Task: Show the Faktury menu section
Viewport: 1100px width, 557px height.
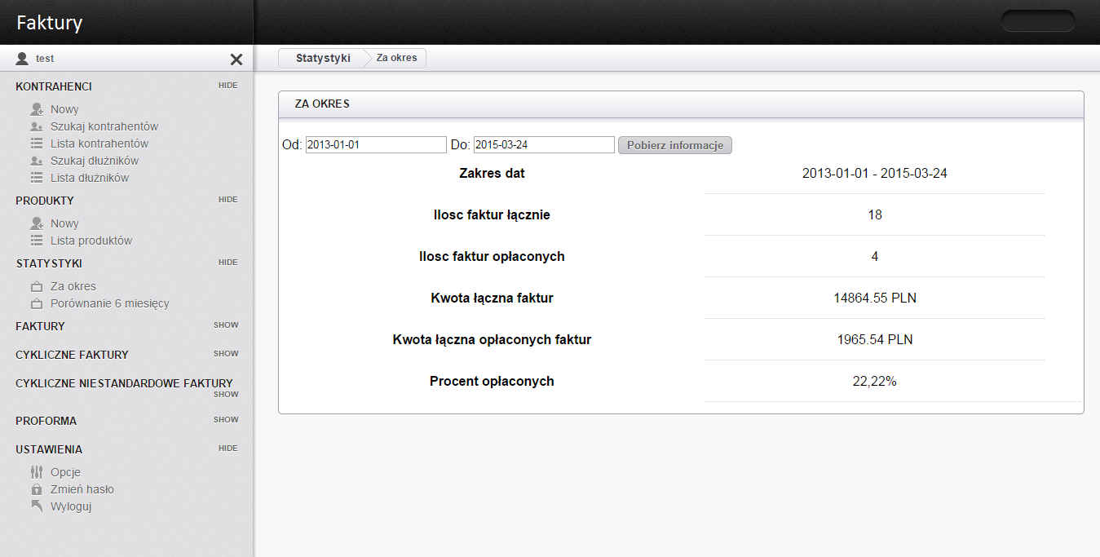Action: coord(226,325)
